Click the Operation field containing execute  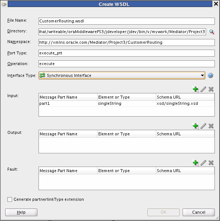[x=126, y=64]
